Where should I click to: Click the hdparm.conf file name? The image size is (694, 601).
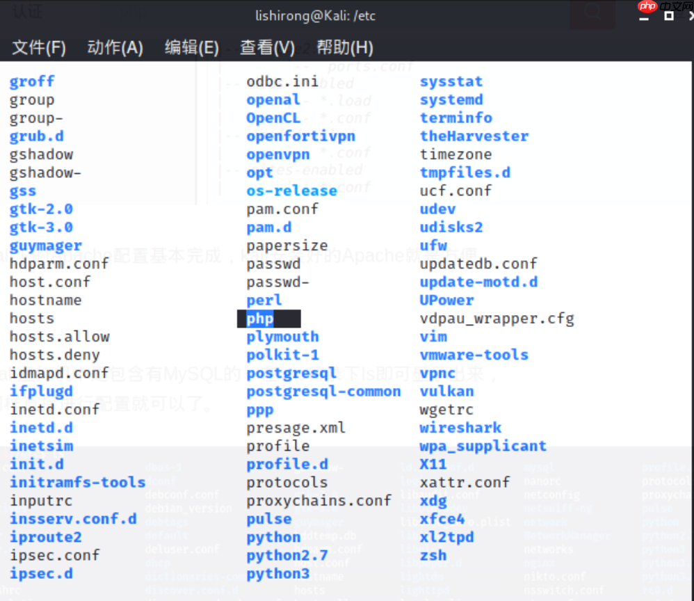(59, 264)
